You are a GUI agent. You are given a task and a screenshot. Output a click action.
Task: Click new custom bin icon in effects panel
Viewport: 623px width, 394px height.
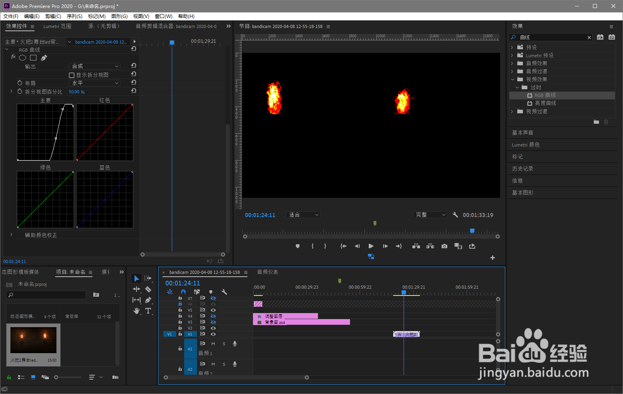596,122
